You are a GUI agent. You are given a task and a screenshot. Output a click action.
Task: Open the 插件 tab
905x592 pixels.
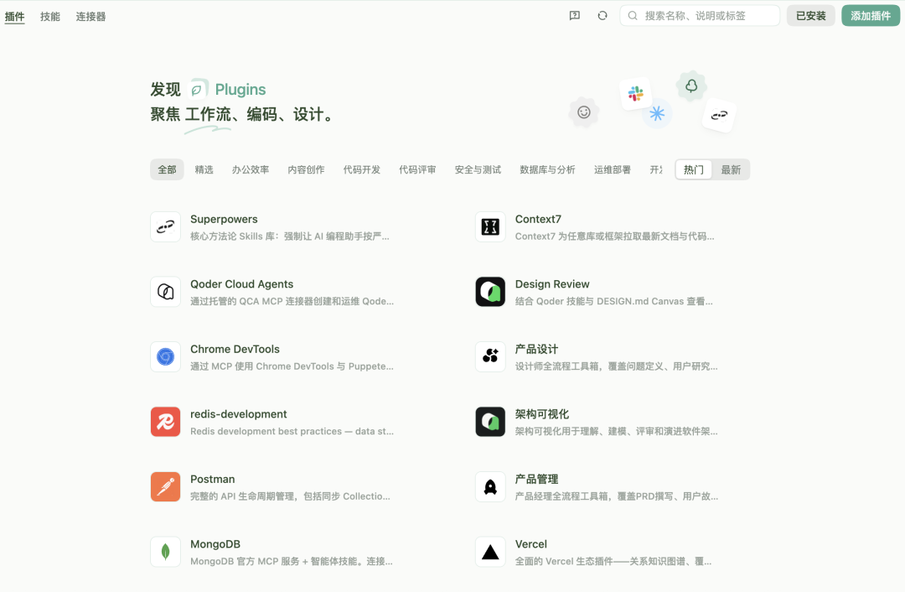tap(14, 16)
